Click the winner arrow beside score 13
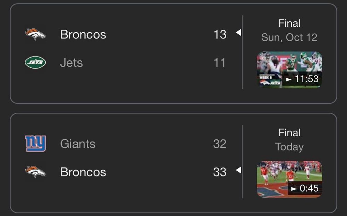 coord(238,33)
